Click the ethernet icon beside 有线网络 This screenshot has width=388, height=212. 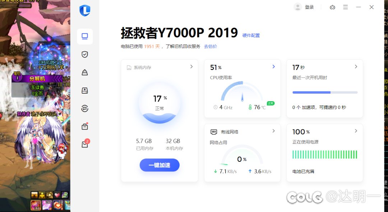click(x=214, y=132)
